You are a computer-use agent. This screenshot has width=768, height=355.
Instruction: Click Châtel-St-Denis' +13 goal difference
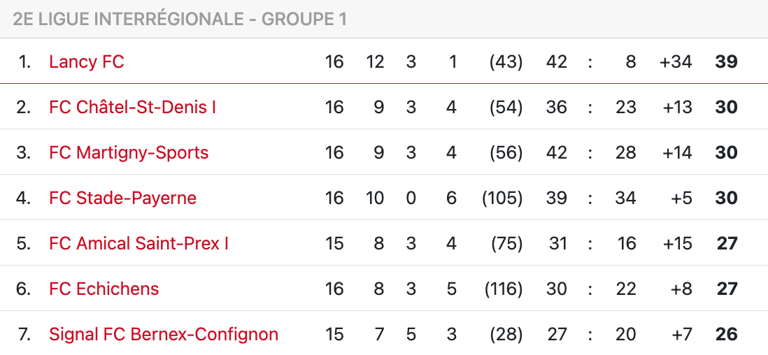(676, 107)
